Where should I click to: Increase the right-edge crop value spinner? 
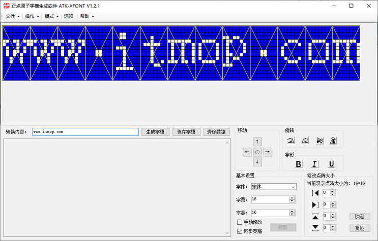click(333, 203)
